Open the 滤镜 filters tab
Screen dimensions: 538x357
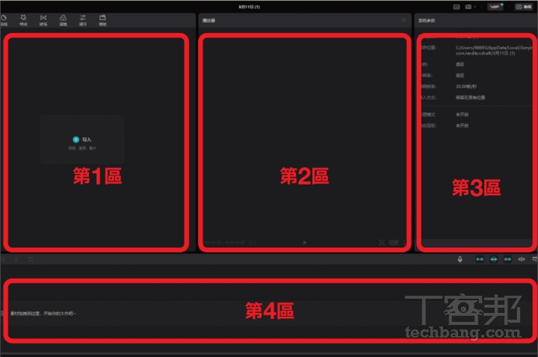tap(63, 20)
